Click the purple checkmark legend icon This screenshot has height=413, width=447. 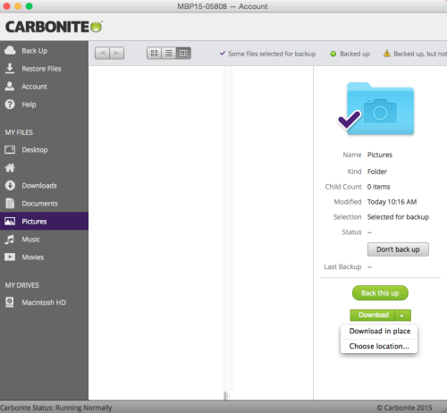pos(223,54)
